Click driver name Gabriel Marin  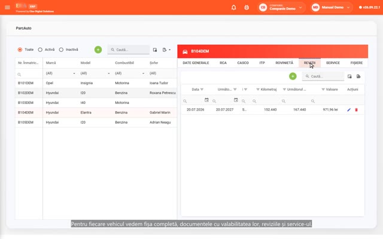point(160,112)
